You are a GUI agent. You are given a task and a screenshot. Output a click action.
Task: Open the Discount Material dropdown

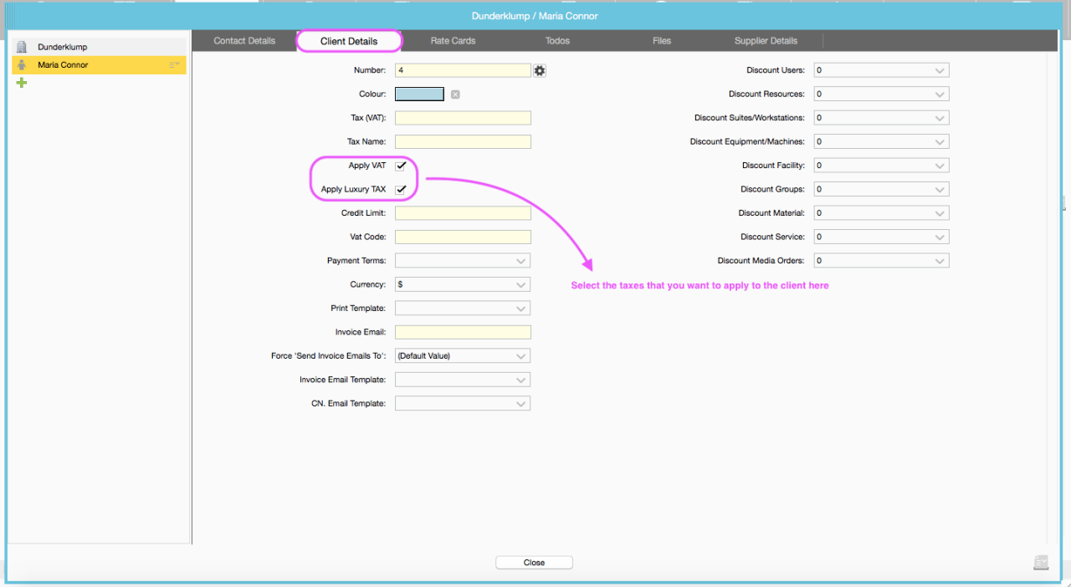[882, 213]
